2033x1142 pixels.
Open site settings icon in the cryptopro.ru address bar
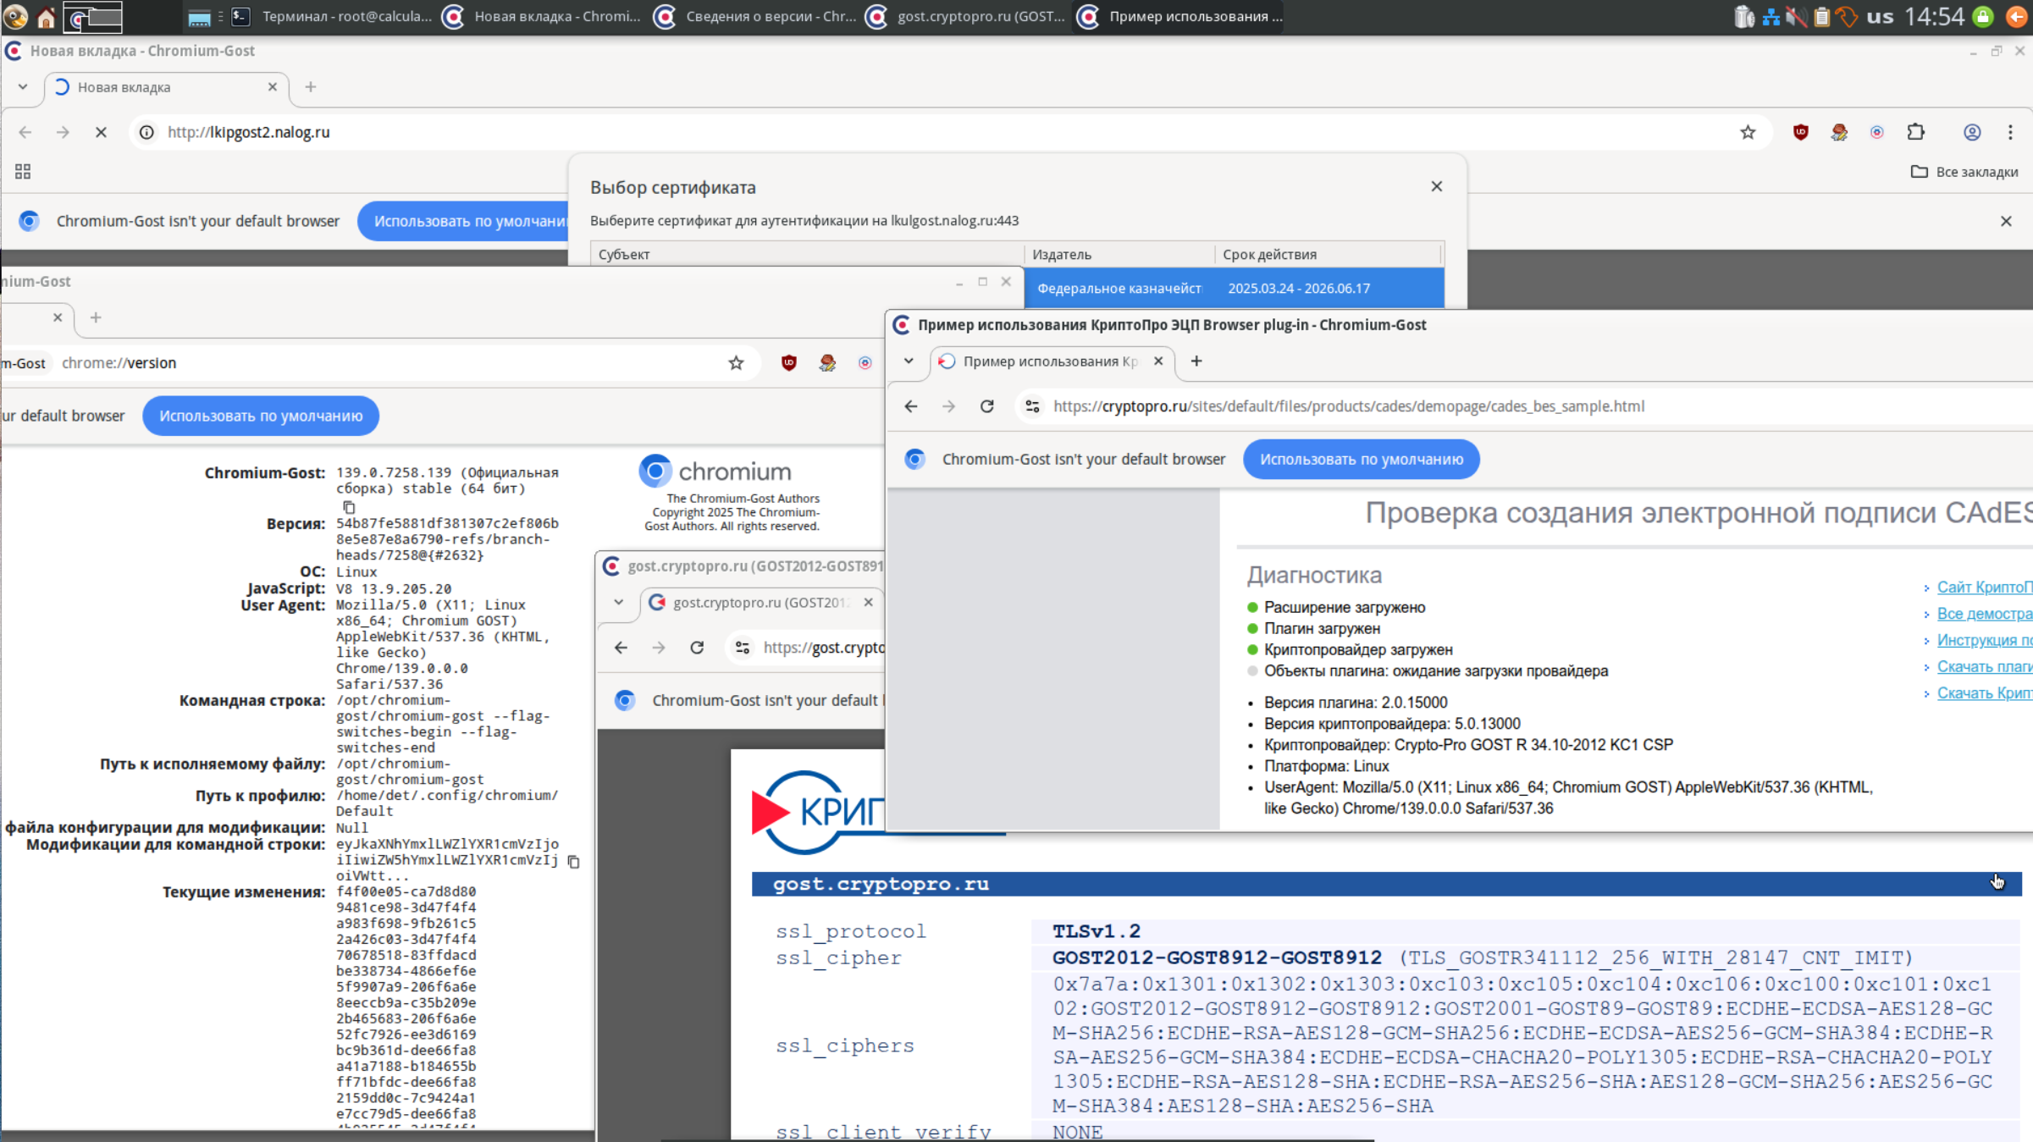pyautogui.click(x=1032, y=406)
